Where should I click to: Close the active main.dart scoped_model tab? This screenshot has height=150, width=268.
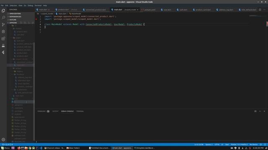click(138, 10)
